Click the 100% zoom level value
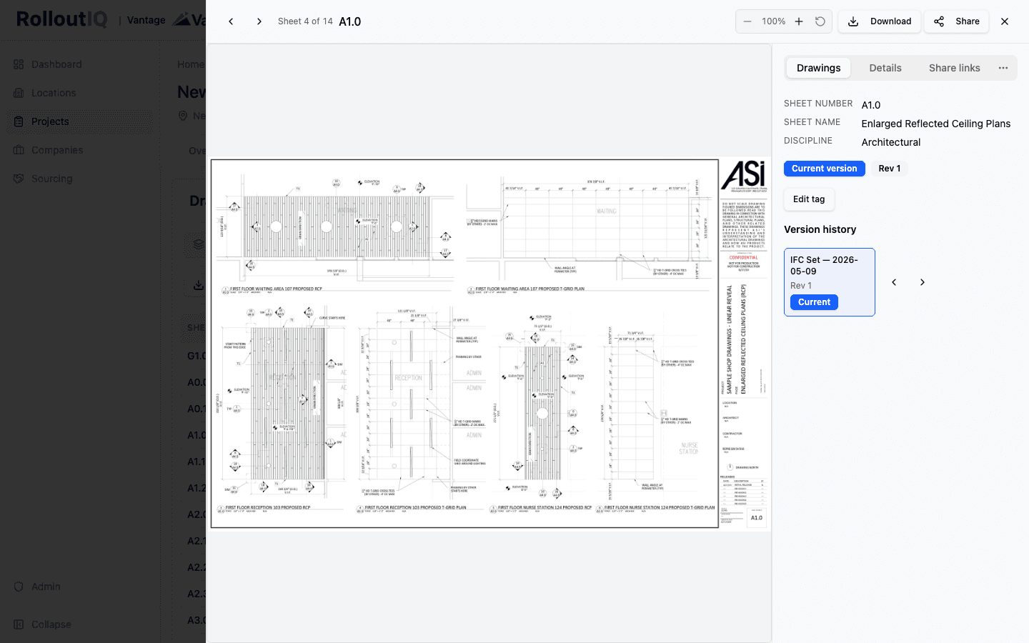Screen dimensions: 1029x643 [x=773, y=21]
